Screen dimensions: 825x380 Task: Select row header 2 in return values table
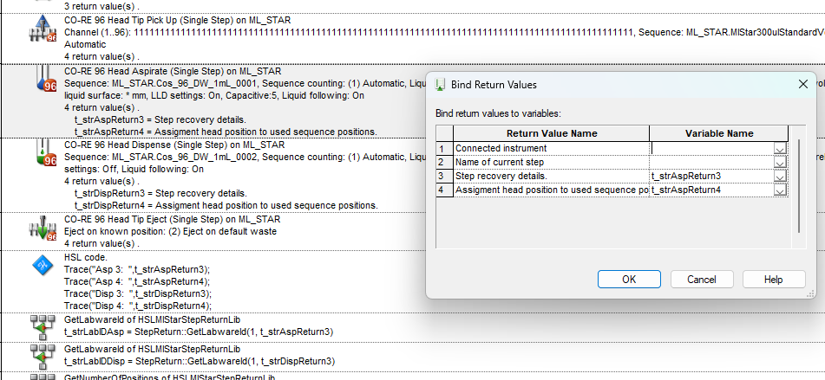[x=444, y=163]
